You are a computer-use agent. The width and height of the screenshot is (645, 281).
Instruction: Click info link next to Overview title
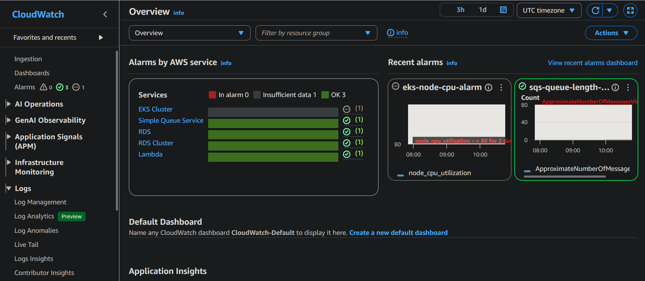tap(179, 13)
